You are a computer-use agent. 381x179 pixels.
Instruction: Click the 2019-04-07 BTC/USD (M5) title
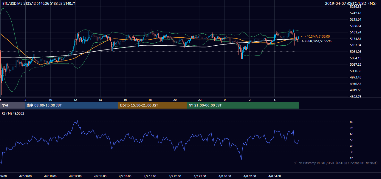coord(351,3)
